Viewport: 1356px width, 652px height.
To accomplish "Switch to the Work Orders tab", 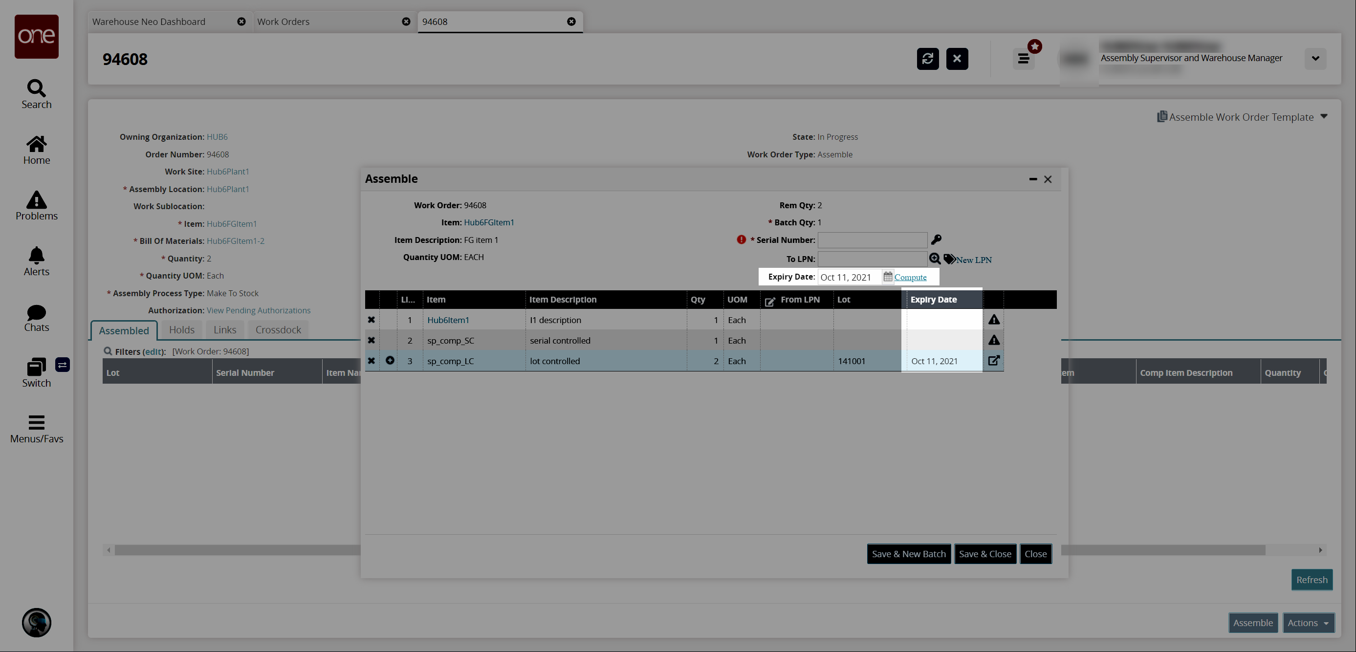I will coord(283,22).
